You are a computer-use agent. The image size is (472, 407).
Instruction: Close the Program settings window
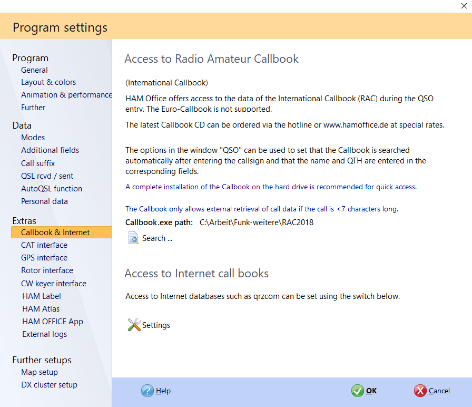coord(464,6)
